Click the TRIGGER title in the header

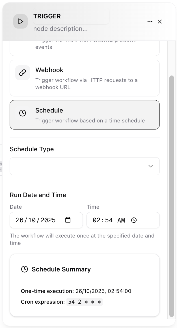coord(47,16)
